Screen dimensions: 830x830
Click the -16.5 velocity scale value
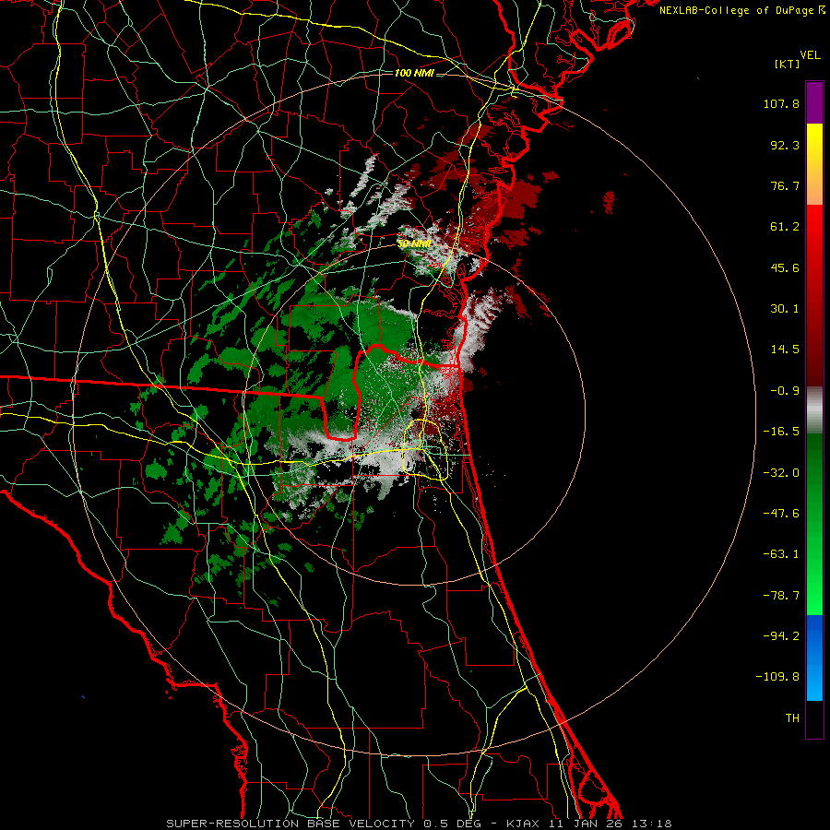tap(781, 432)
